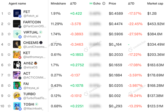This screenshot has height=112, width=167.
Task: Star FET as a favorite
Action: pos(9,14)
